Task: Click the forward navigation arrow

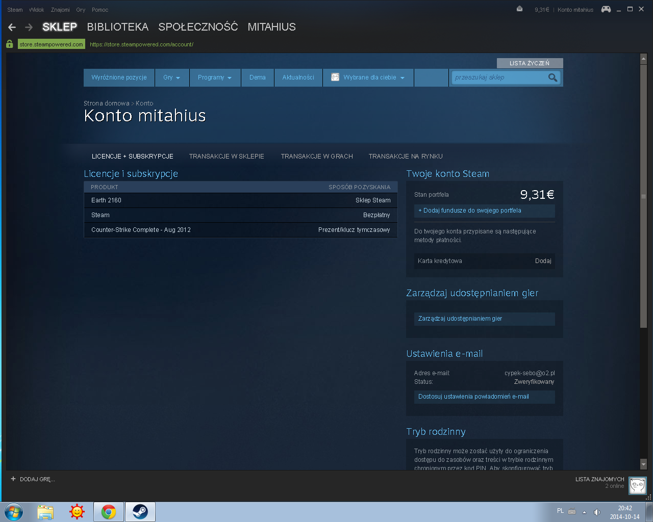Action: [29, 27]
